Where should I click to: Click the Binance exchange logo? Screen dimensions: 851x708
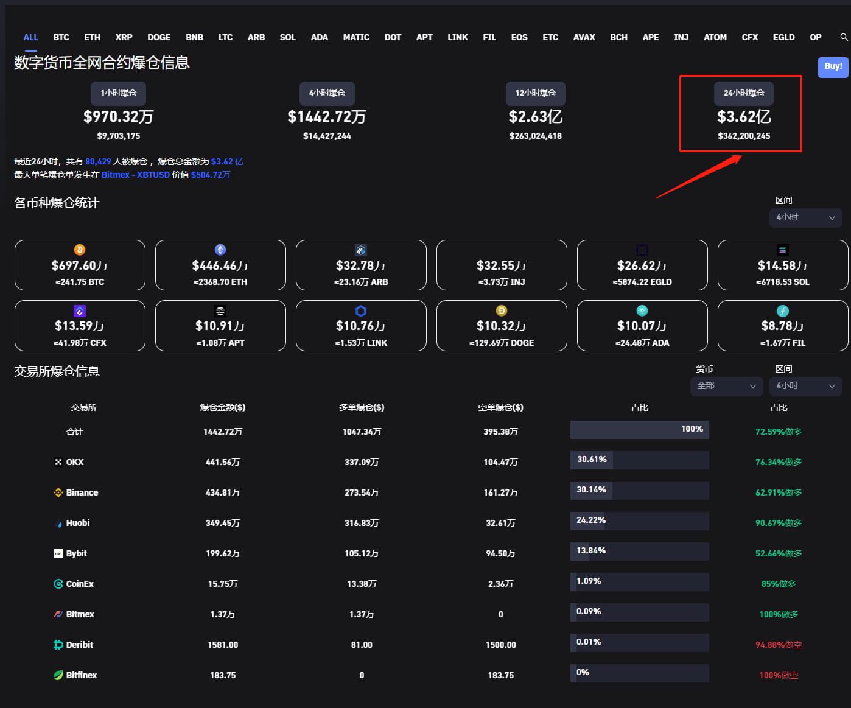tap(58, 492)
